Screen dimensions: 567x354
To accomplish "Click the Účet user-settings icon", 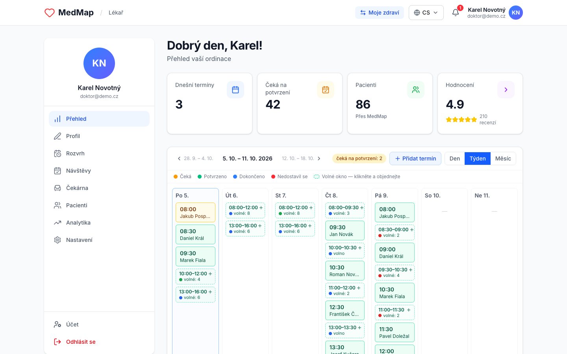I will (x=57, y=324).
